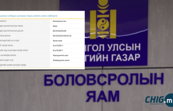Open the blue tender title heading link
The image size is (173, 111).
pyautogui.click(x=29, y=16)
